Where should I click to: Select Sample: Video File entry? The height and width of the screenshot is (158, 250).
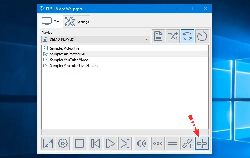[125, 48]
